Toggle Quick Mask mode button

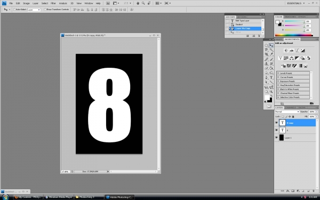pyautogui.click(x=269, y=106)
